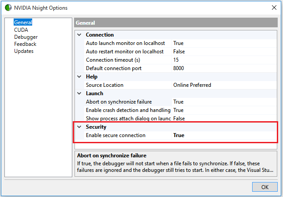Select the Enable secure connection property
The width and height of the screenshot is (283, 197).
(x=128, y=135)
